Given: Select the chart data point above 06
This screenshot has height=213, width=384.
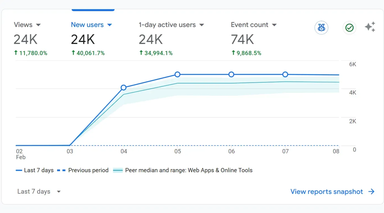Looking at the screenshot, I should (231, 75).
